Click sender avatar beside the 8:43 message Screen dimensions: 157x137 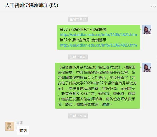147,67
